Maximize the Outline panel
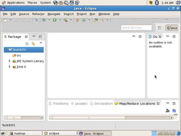 click(174, 37)
